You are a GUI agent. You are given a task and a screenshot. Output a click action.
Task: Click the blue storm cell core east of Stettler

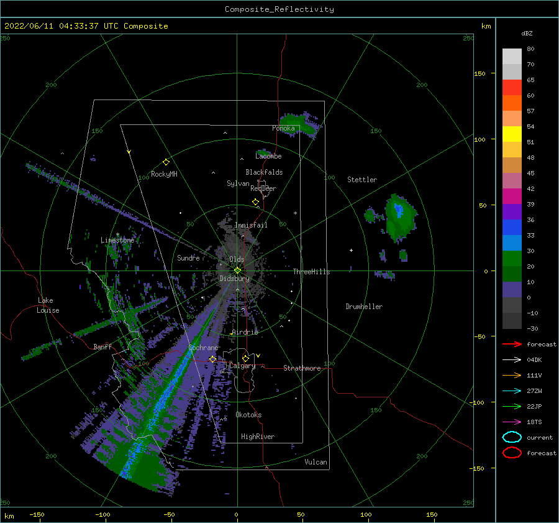(399, 210)
